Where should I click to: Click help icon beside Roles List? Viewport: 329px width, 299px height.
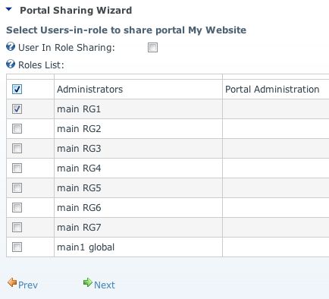point(11,65)
